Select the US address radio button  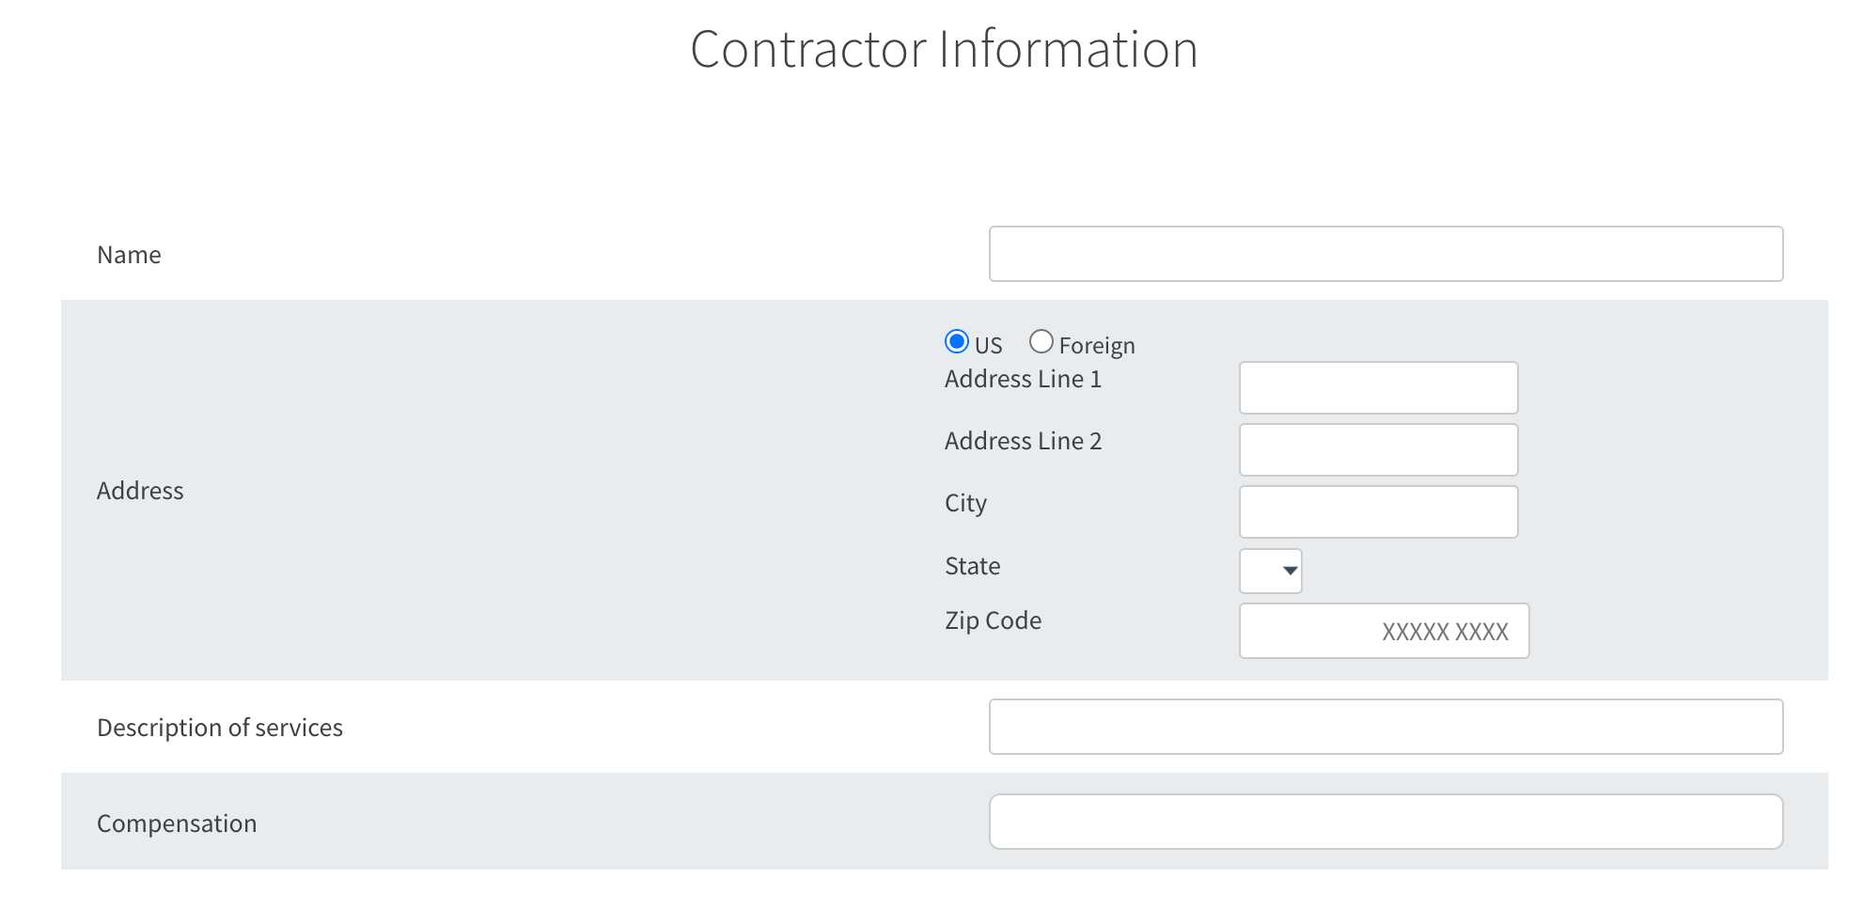[957, 342]
